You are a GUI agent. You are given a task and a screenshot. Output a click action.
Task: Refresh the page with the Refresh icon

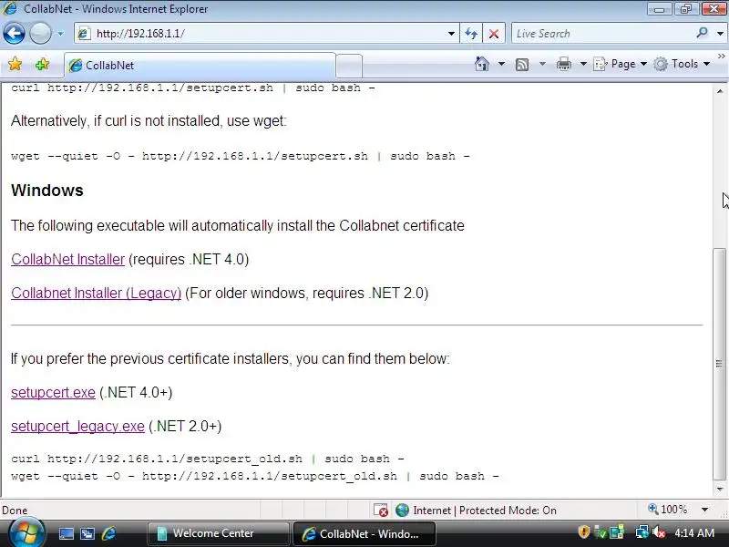pos(471,34)
